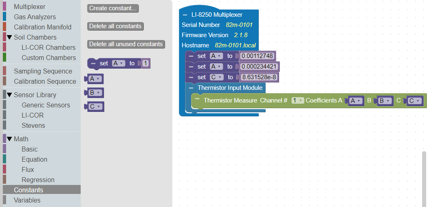Screen dimensions: 427x207
Task: Open the Sampling Sequence category
Action: pos(43,71)
